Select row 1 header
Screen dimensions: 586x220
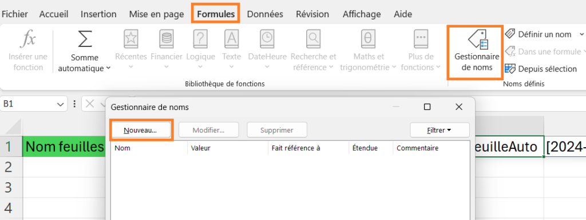coord(11,147)
